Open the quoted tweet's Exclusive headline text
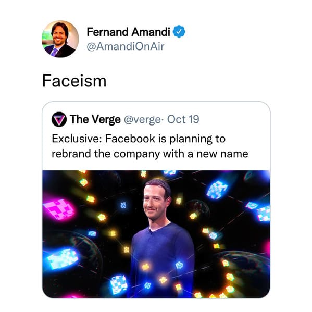This screenshot has width=312, height=312. point(139,139)
